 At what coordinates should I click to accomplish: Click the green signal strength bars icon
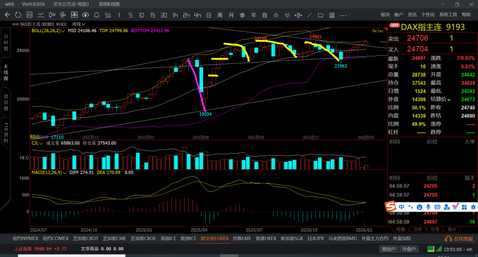[439, 249]
